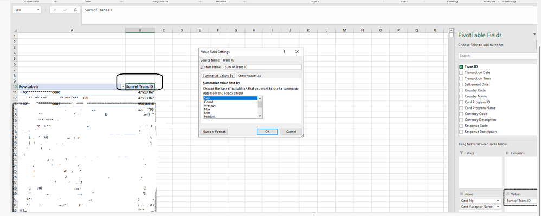
Task: Click the PivotTable fields Search box
Action: (499, 56)
